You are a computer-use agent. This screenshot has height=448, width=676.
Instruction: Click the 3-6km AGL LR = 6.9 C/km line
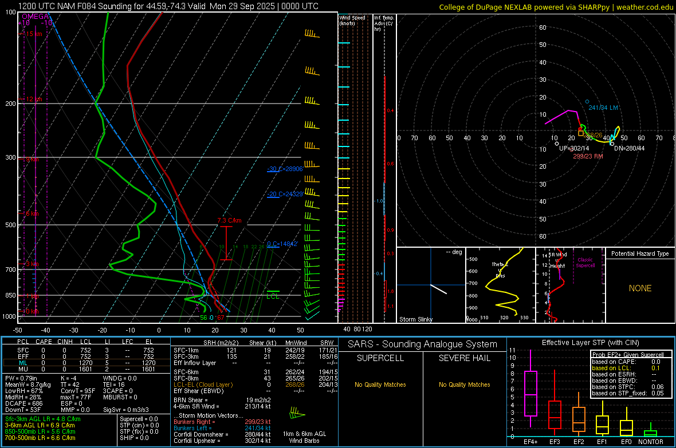[x=40, y=425]
